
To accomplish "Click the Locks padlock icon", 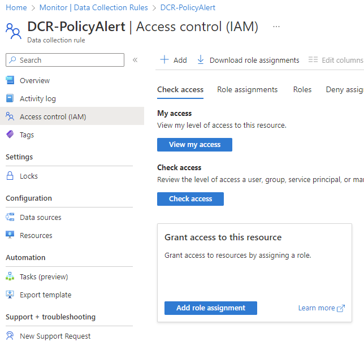I will pos(10,176).
